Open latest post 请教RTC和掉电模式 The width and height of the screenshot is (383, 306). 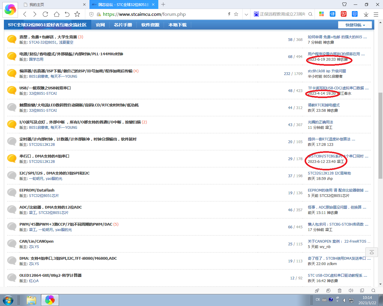[x=324, y=105]
